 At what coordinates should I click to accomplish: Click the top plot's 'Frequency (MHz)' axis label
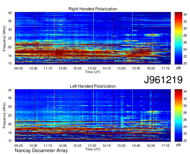click(4, 38)
